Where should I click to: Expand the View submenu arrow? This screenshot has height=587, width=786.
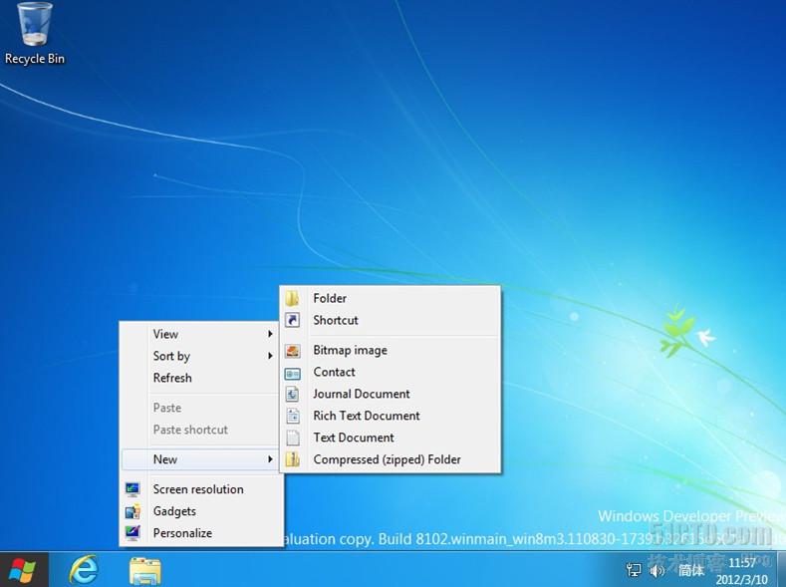click(270, 334)
